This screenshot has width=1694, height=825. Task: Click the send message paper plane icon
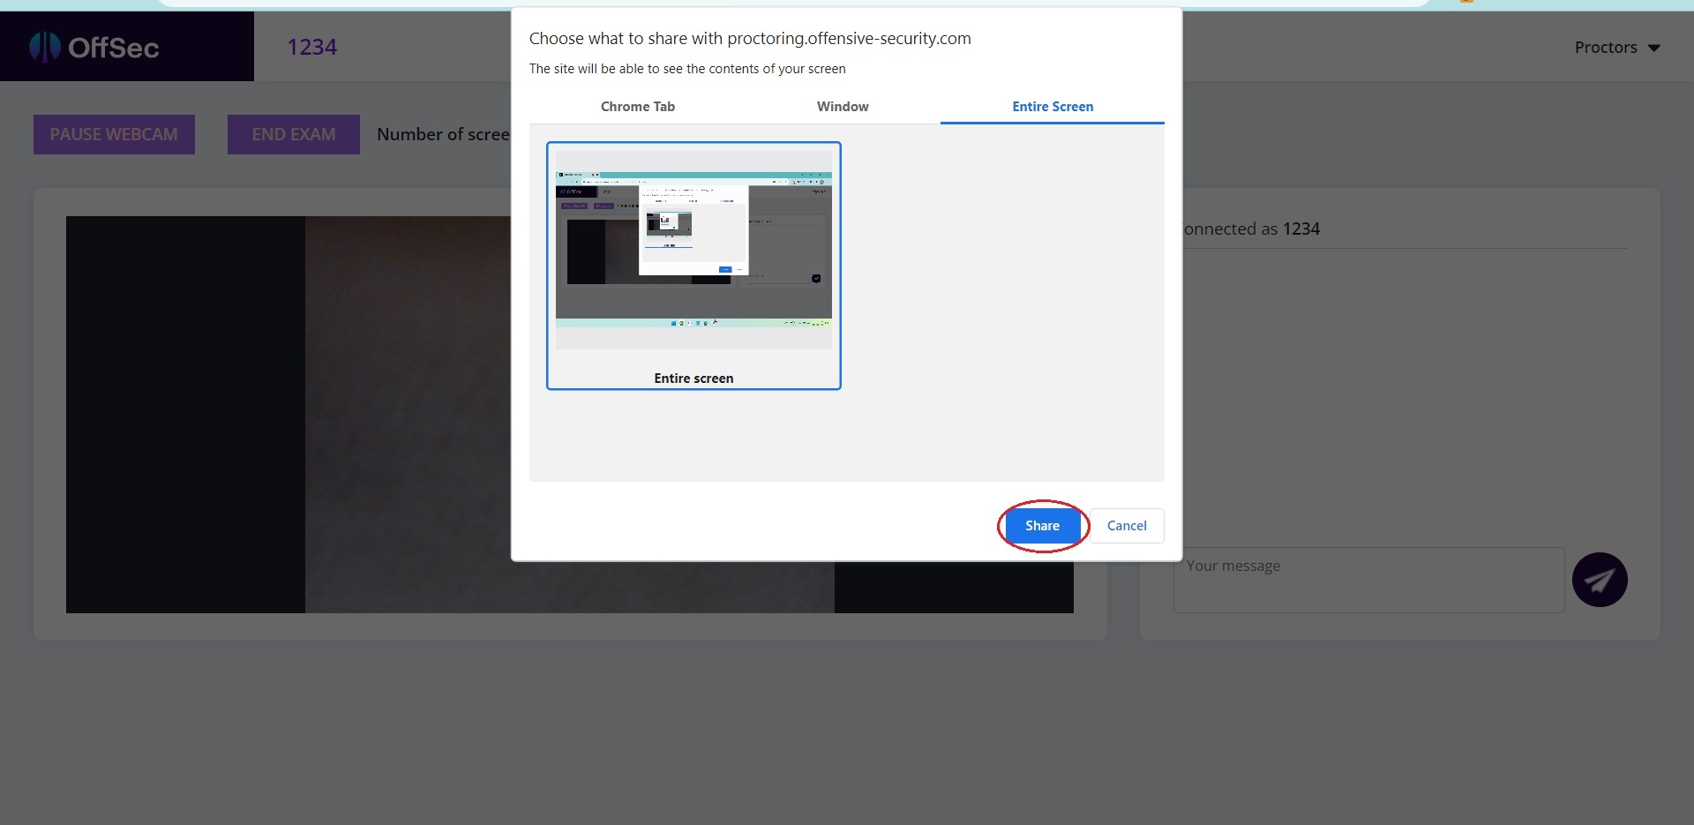tap(1600, 580)
